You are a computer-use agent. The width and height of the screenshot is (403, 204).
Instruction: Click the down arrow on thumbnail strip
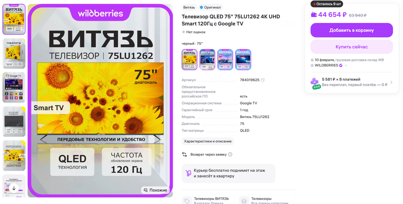14,188
